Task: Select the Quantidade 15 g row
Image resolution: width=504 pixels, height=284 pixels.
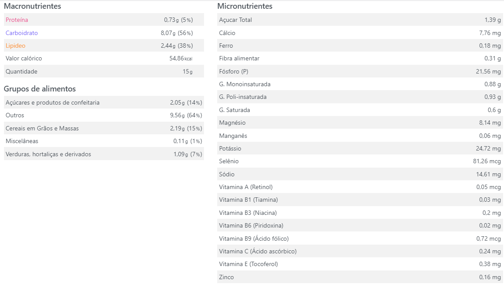Action: point(104,71)
